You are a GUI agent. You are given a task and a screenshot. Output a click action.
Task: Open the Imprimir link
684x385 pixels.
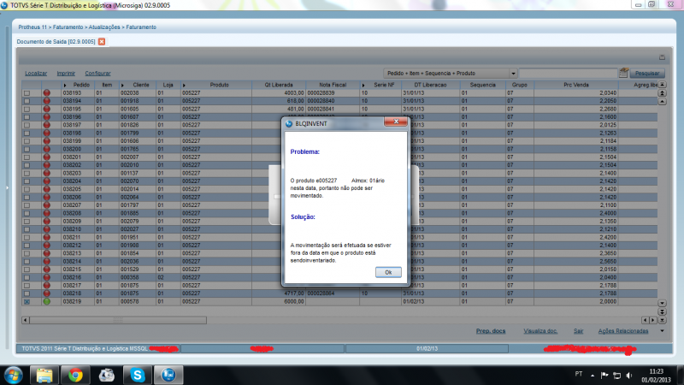click(x=66, y=74)
